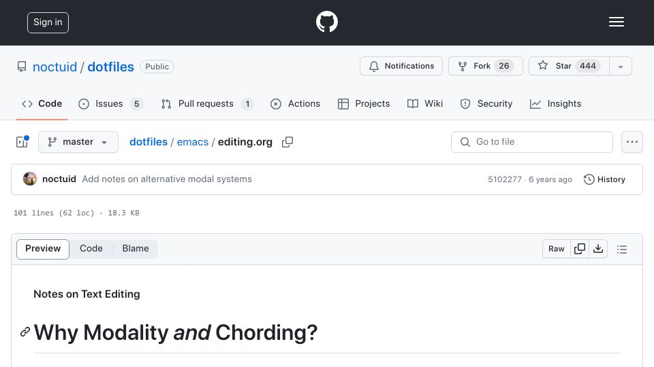Go to the dotfiles root breadcrumb
This screenshot has width=654, height=367.
[149, 142]
